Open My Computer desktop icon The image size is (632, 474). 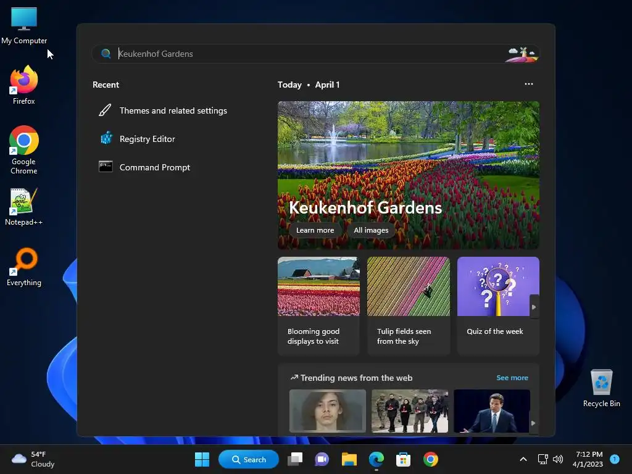click(x=24, y=25)
